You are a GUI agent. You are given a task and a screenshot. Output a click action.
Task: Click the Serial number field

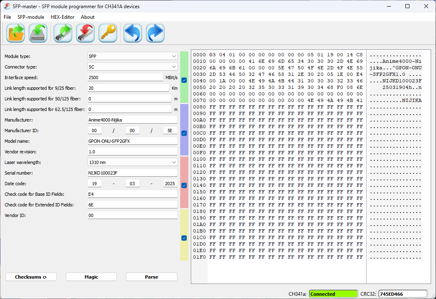coord(132,173)
